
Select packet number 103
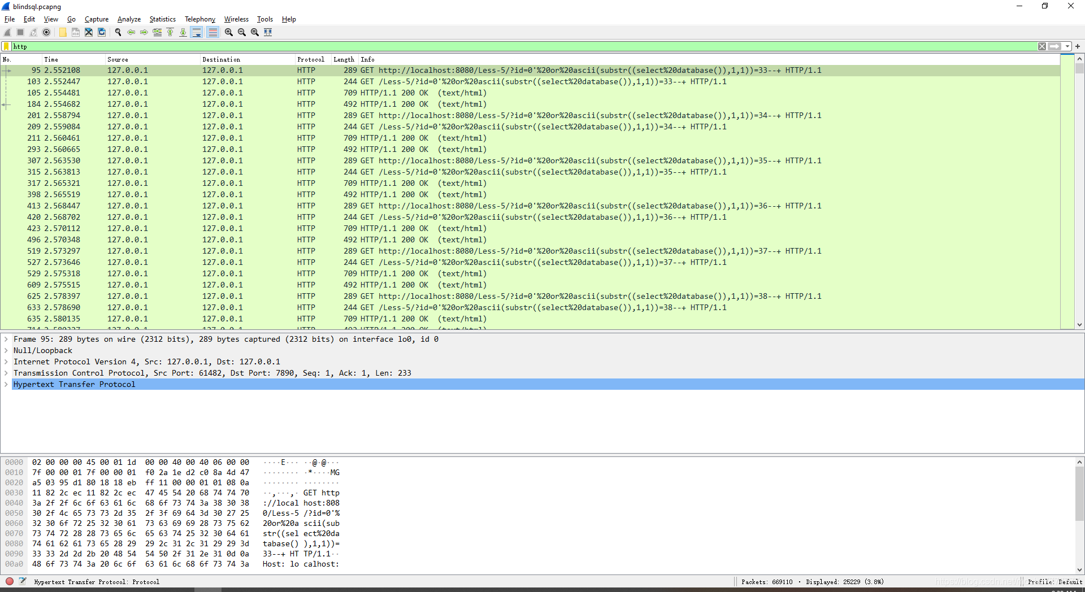[530, 82]
